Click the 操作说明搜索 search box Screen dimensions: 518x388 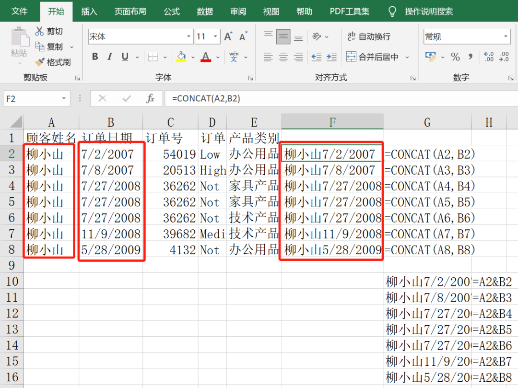pyautogui.click(x=429, y=12)
